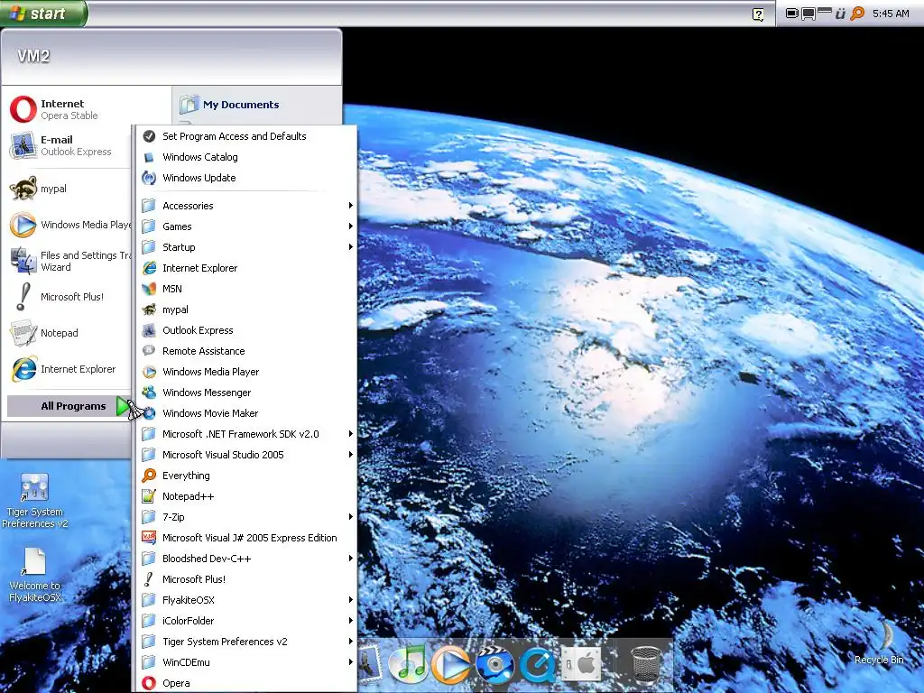924x693 pixels.
Task: Open Outlook Express E-mail entry
Action: tap(67, 145)
